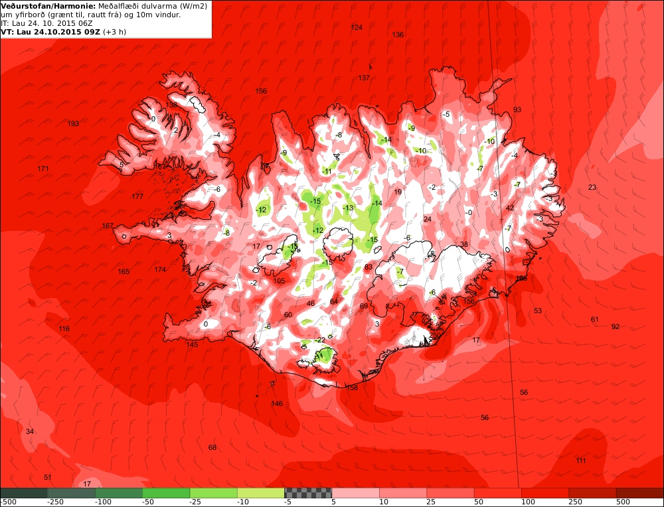Screen dimensions: 664x507
Task: Click the value 69 west of Vatnajökull
Action: point(364,307)
